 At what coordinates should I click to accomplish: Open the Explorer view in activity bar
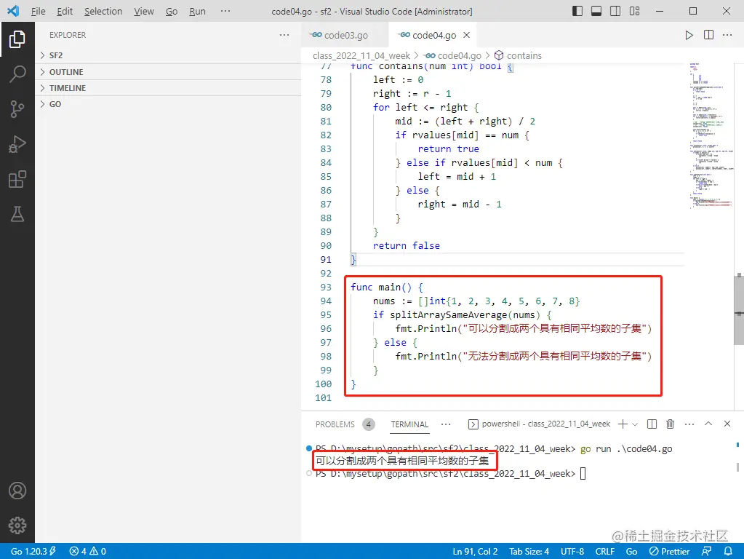(x=17, y=39)
